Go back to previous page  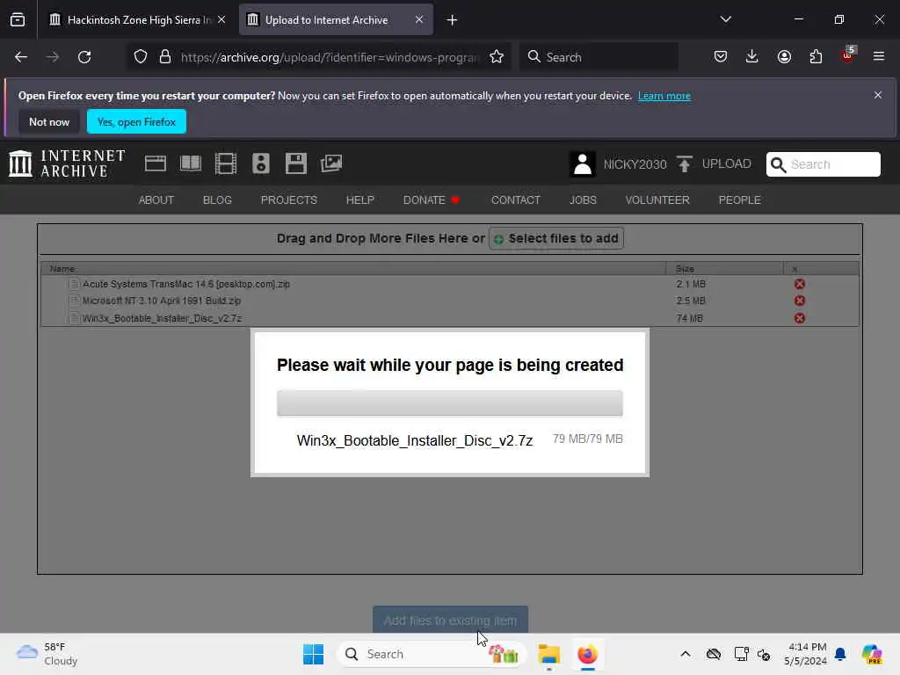21,57
